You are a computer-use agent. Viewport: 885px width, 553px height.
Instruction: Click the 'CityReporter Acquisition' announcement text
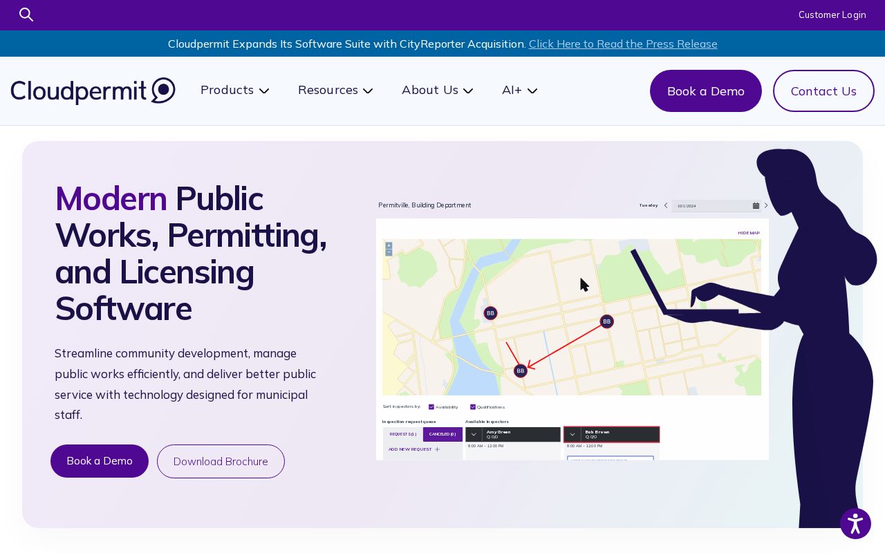346,44
